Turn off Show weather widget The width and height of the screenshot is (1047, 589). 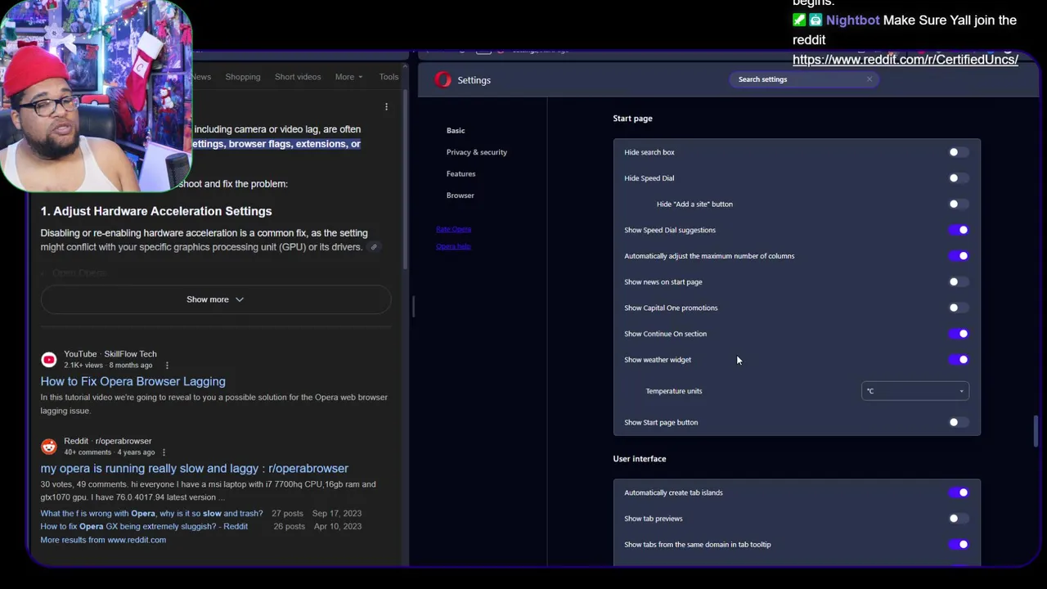pyautogui.click(x=958, y=360)
